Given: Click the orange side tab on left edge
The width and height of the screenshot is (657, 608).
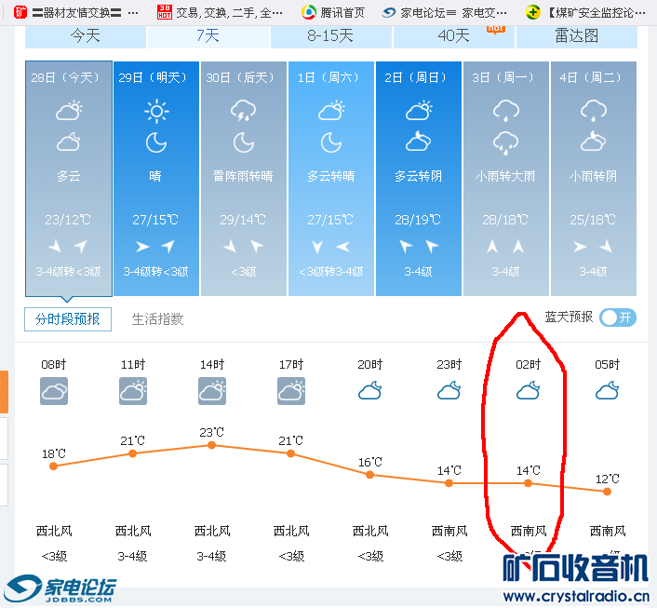Looking at the screenshot, I should [x=4, y=392].
